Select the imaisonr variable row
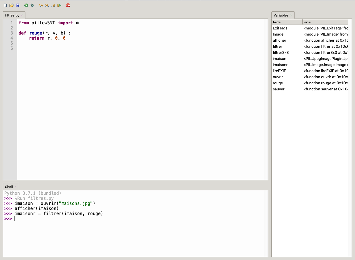Viewport: 355px width, 260px height. coord(280,65)
